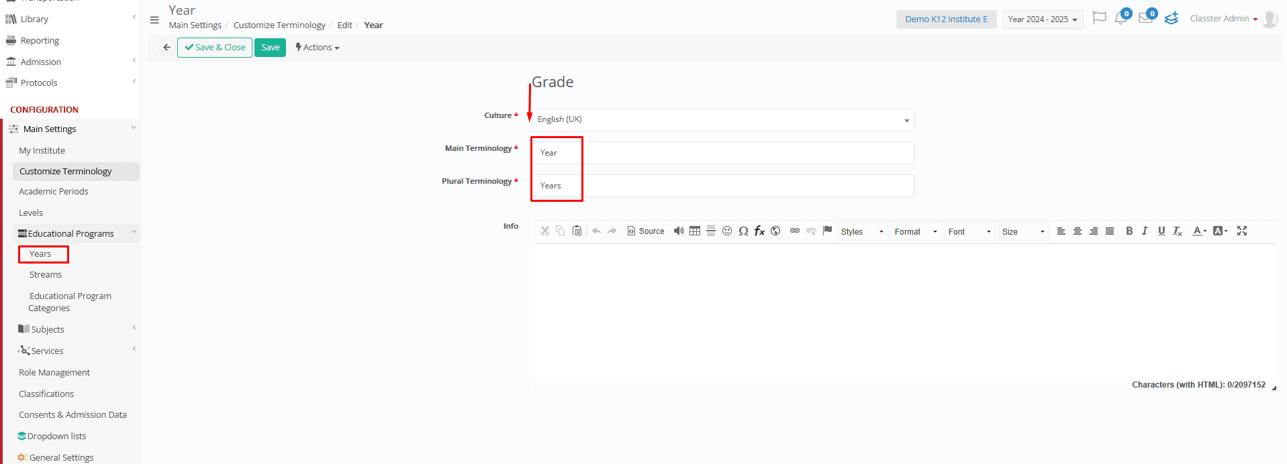
Task: Align text right
Action: click(1094, 231)
